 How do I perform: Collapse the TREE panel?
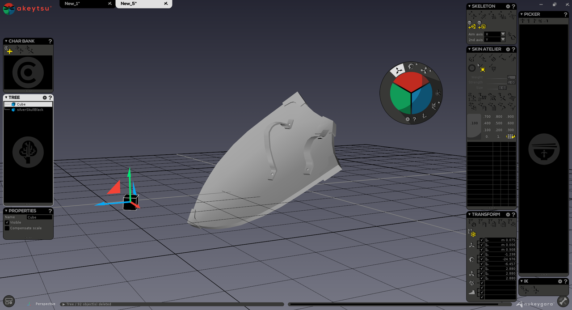click(x=6, y=98)
